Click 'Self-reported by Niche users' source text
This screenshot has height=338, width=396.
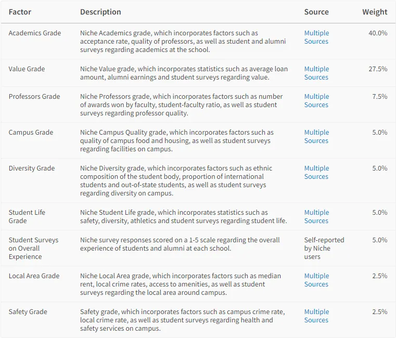(324, 248)
